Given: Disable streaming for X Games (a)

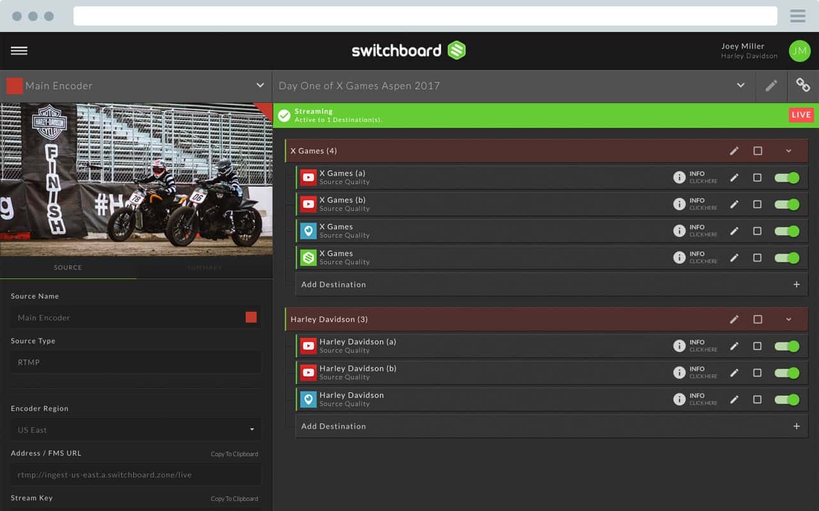Looking at the screenshot, I should point(786,177).
